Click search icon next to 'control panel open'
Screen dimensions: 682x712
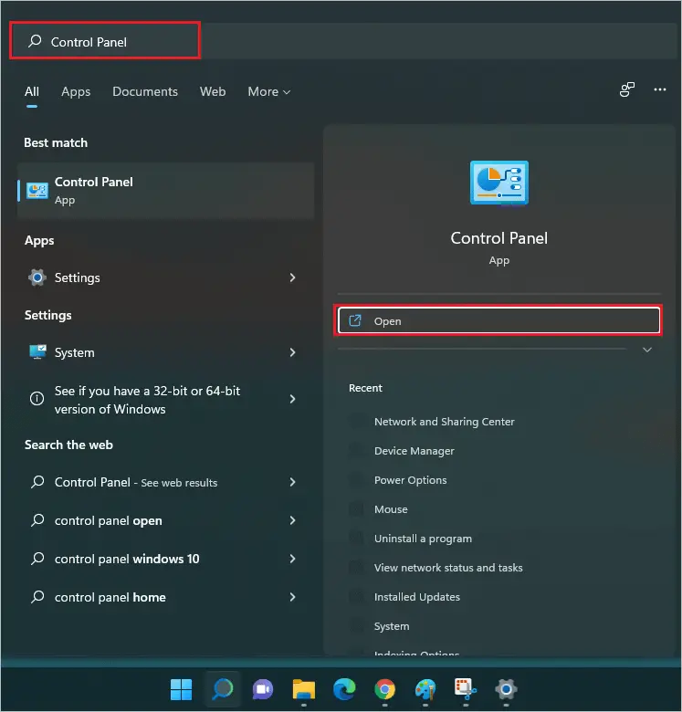(37, 520)
